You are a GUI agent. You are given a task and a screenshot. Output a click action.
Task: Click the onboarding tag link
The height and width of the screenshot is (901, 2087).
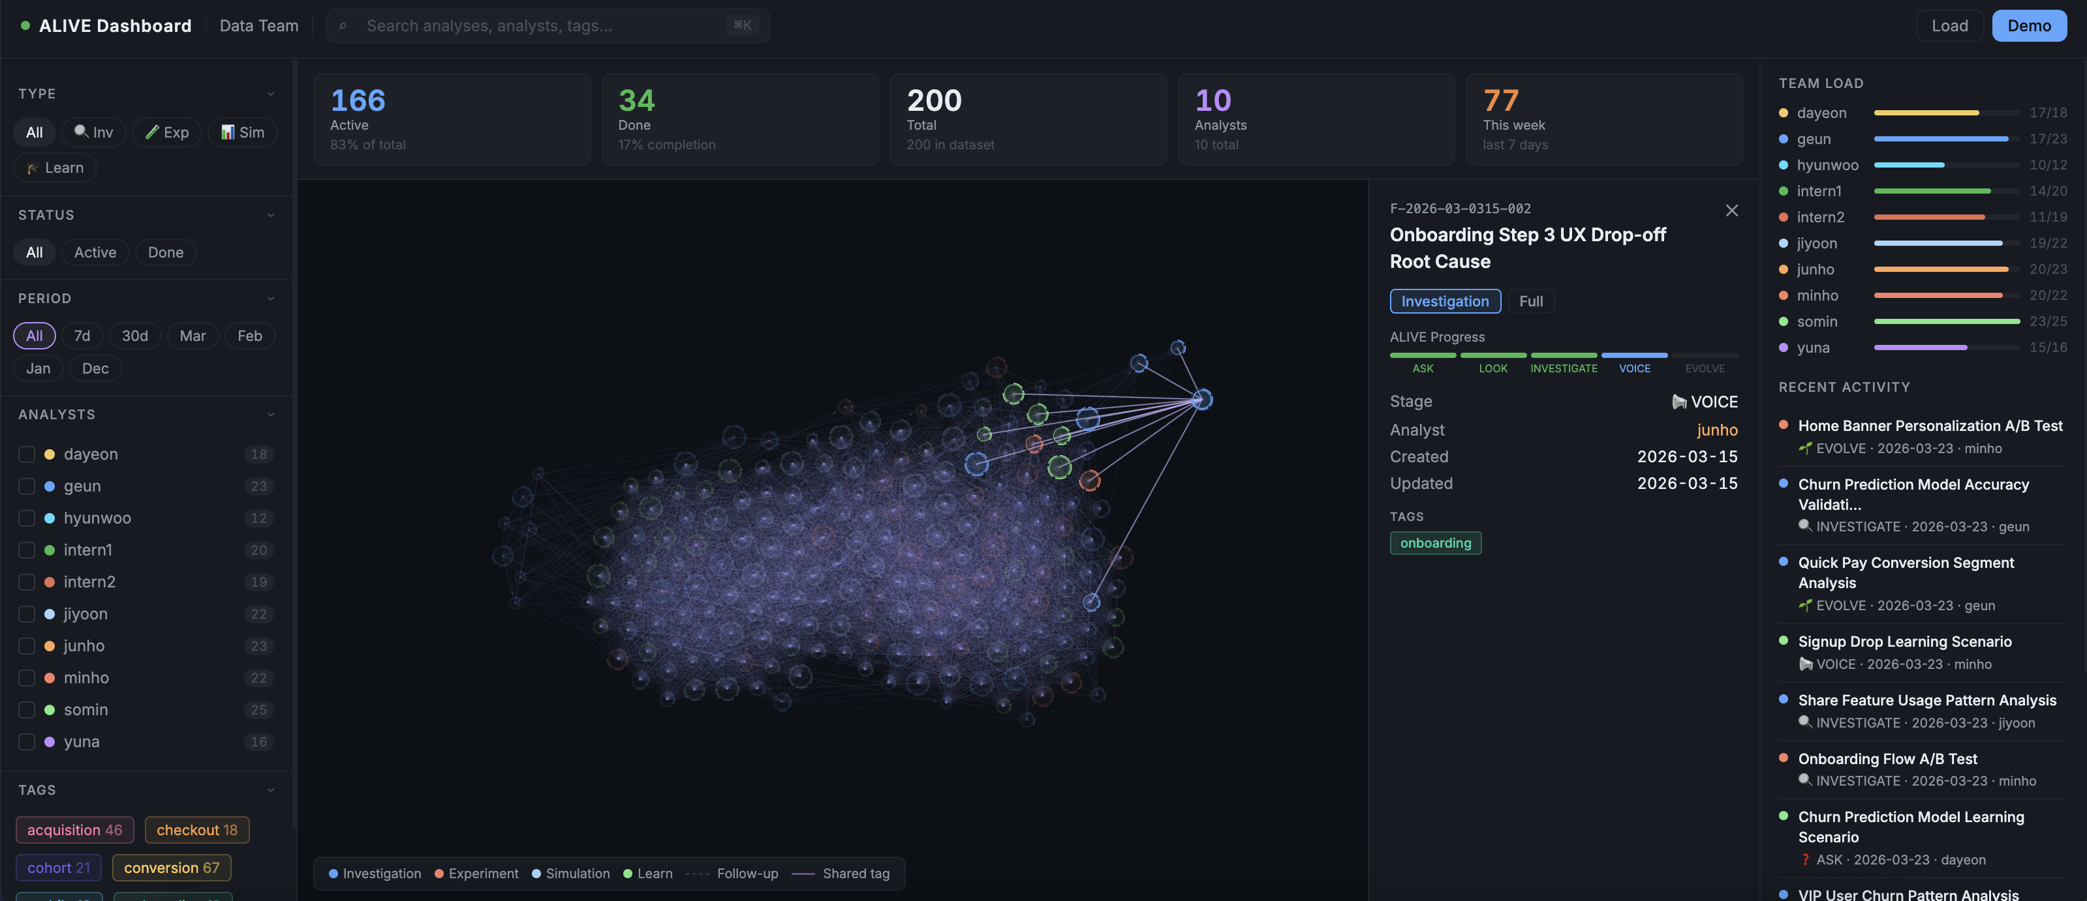[x=1436, y=542]
